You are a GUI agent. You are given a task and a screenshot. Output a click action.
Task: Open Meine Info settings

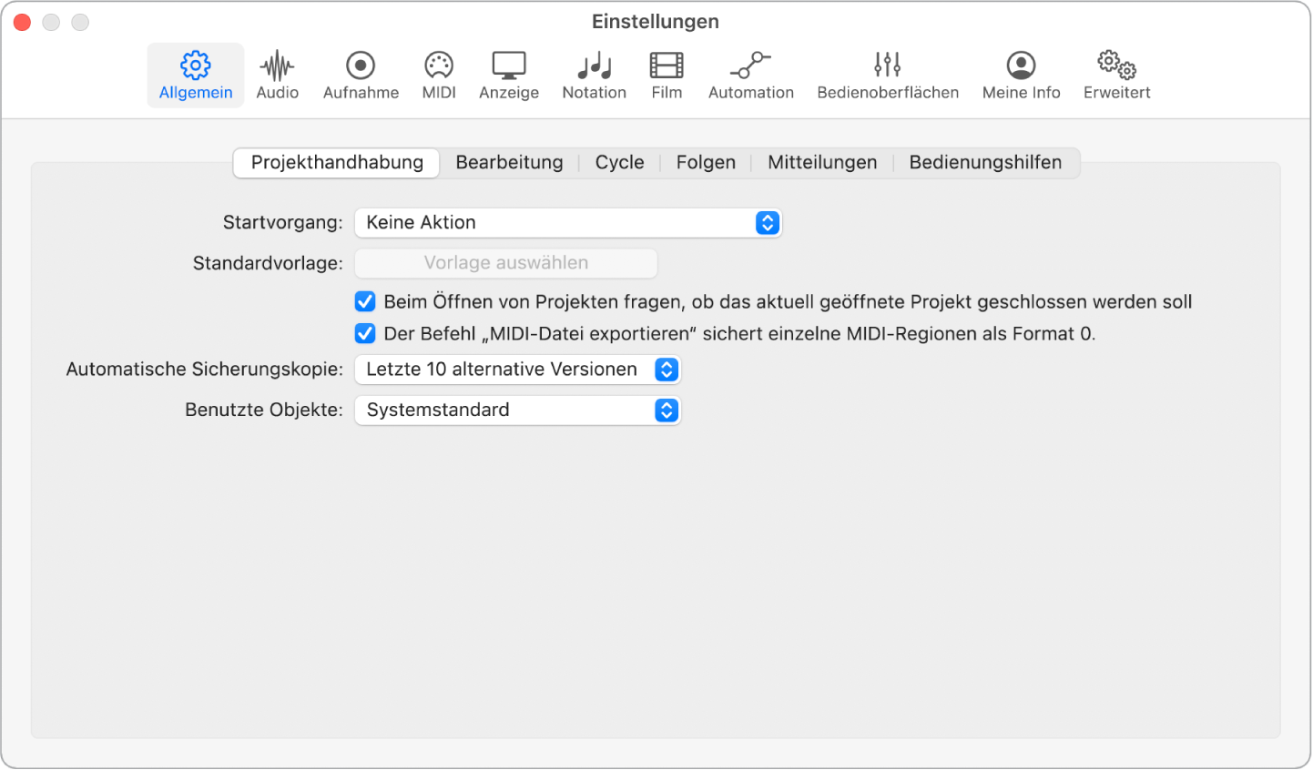1020,75
